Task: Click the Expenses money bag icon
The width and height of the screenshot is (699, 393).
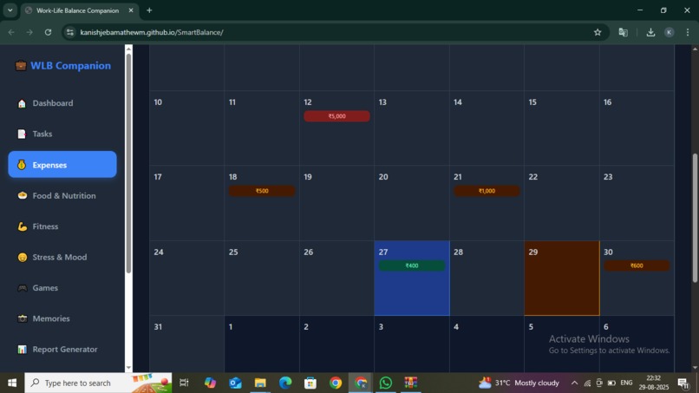Action: (x=22, y=165)
